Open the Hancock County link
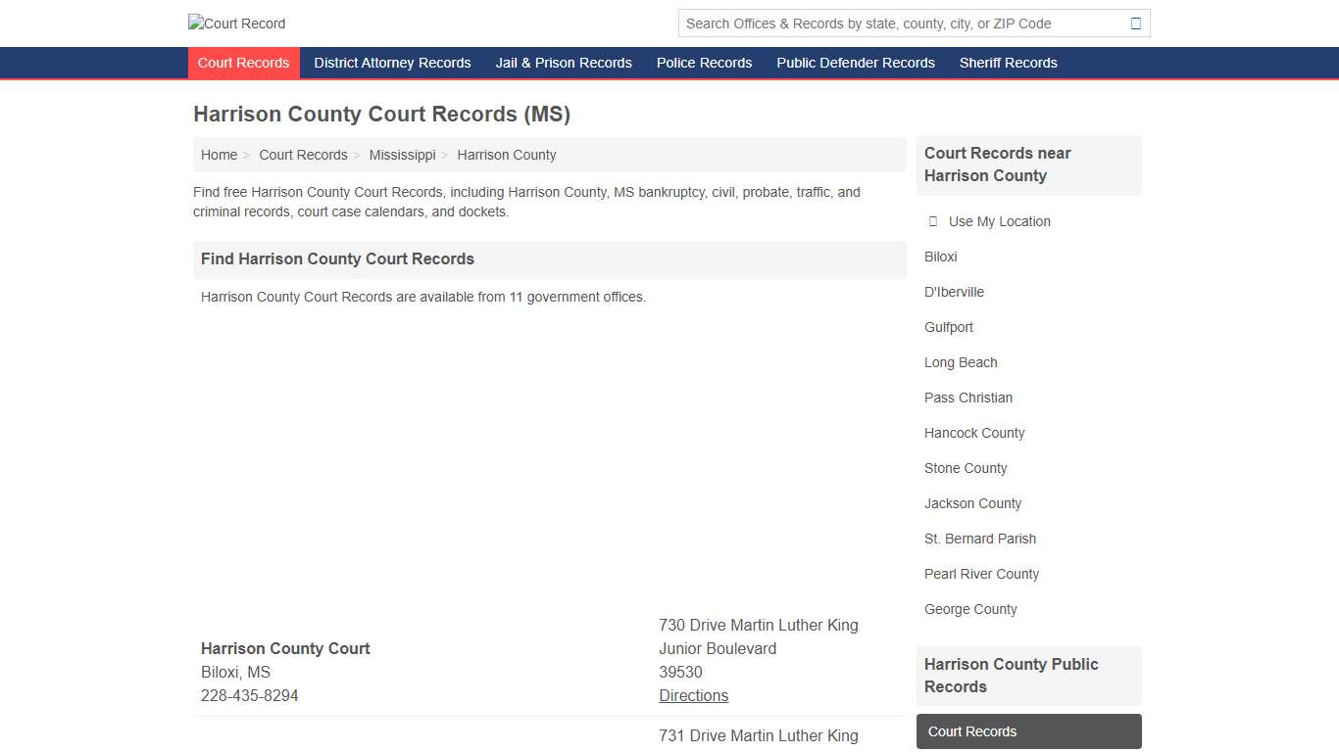The image size is (1339, 752). 974,433
